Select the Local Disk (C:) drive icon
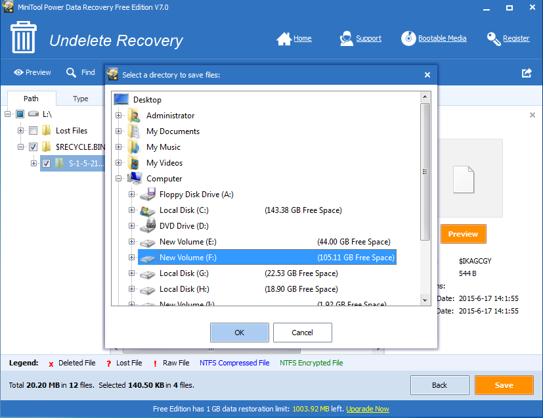Screen dimensions: 543x418 (148, 210)
